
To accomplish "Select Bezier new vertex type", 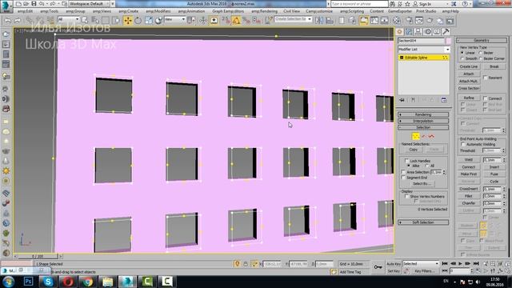I will pyautogui.click(x=481, y=53).
